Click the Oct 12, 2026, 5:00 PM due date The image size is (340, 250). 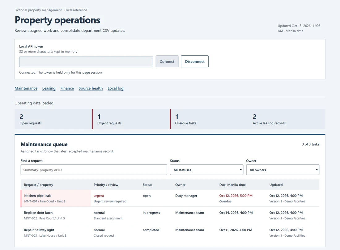tap(236, 196)
